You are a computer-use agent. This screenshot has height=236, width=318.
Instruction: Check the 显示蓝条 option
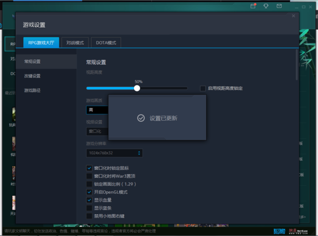tap(89, 208)
